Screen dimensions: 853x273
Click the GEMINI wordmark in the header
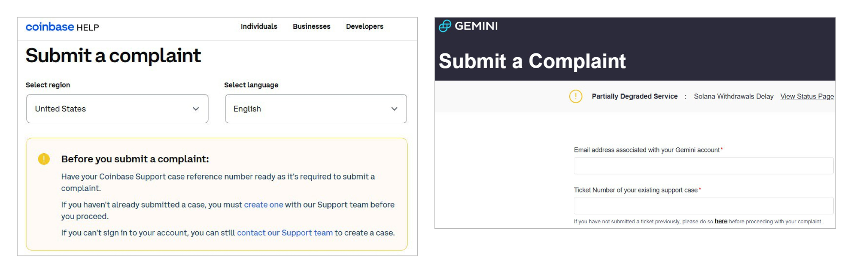click(476, 26)
